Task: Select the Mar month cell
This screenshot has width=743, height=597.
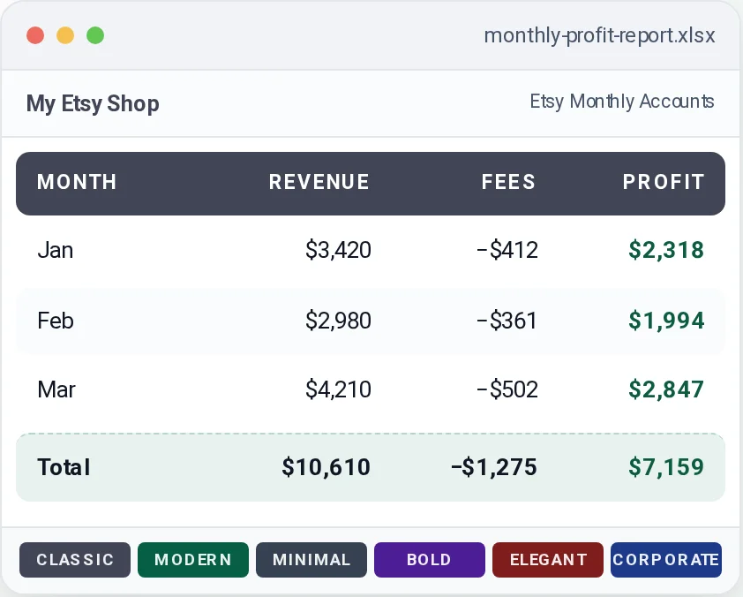Action: click(56, 389)
